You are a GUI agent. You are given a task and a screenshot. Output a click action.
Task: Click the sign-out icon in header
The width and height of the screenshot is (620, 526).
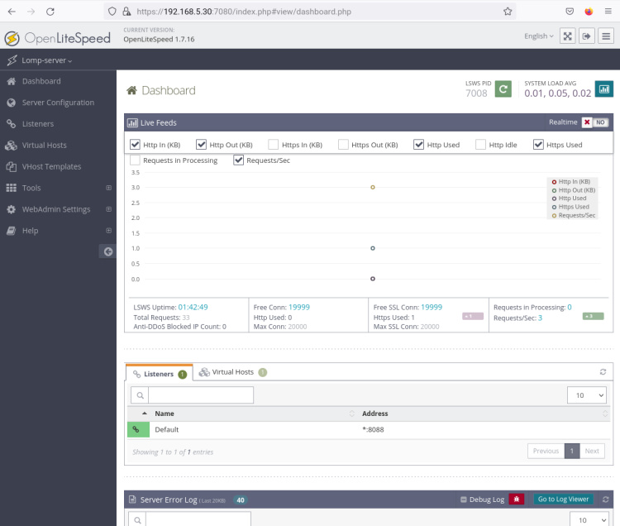point(587,36)
